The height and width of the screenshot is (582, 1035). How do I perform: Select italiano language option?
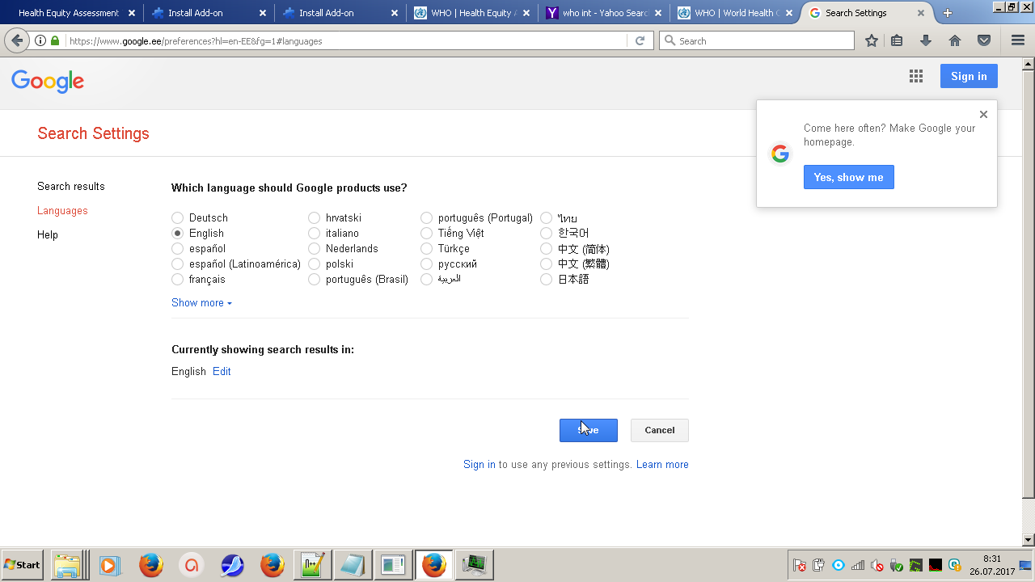[315, 234]
